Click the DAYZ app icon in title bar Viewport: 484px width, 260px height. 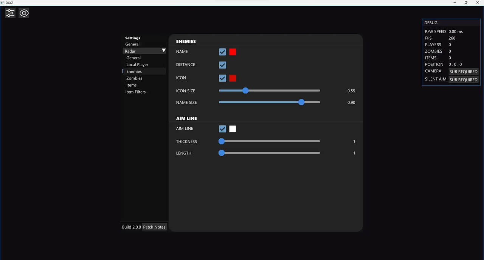pyautogui.click(x=2, y=3)
